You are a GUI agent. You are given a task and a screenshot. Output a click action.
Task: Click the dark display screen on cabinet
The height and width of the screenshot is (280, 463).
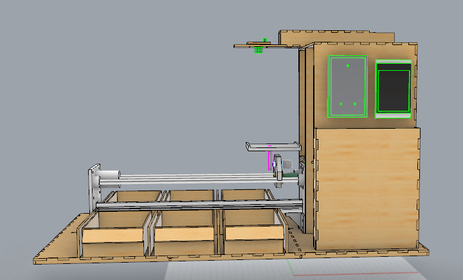[393, 90]
